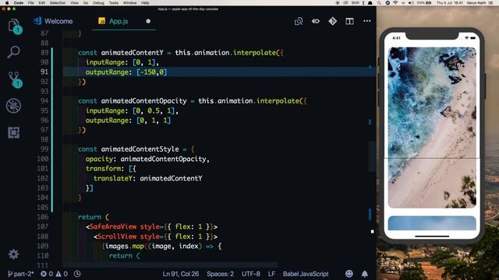Viewport: 499px width, 280px height.
Task: Click LF end-of-line selector
Action: (x=271, y=274)
